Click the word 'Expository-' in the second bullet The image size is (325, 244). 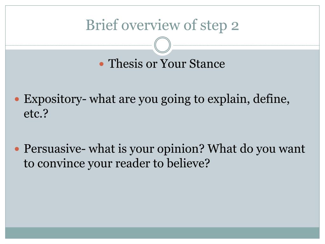point(55,99)
